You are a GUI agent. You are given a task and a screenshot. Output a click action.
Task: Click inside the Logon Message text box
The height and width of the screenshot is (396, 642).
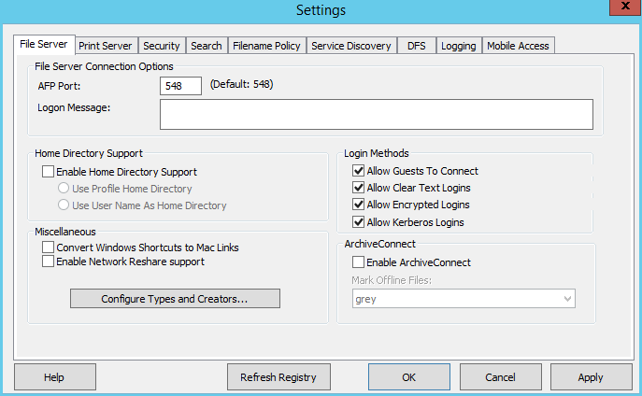tap(377, 114)
